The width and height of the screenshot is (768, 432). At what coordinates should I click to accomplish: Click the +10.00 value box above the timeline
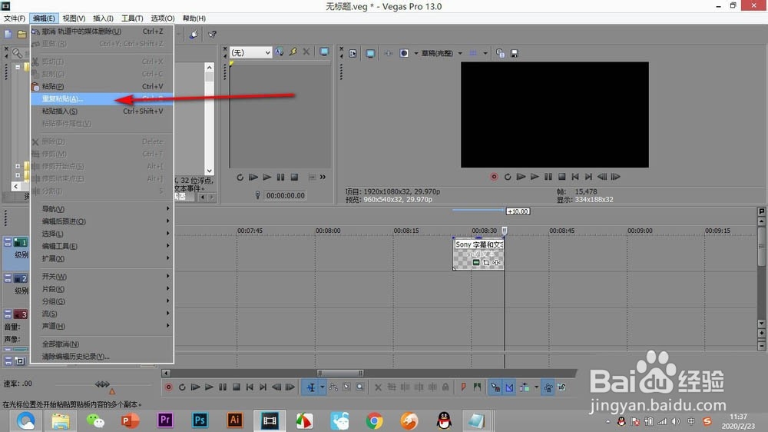[518, 211]
